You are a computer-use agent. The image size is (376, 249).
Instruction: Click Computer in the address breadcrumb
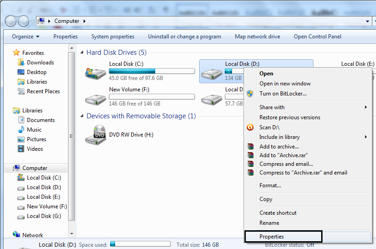[67, 21]
